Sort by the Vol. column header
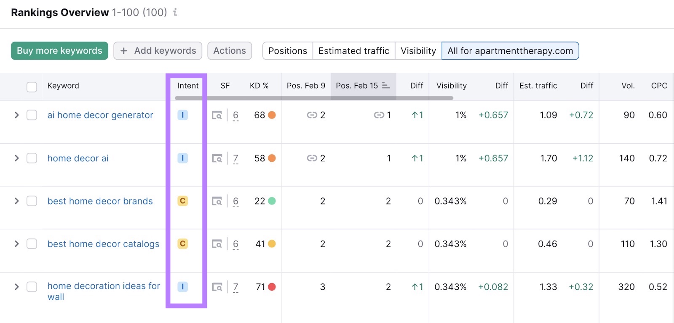This screenshot has width=674, height=323. pos(628,86)
